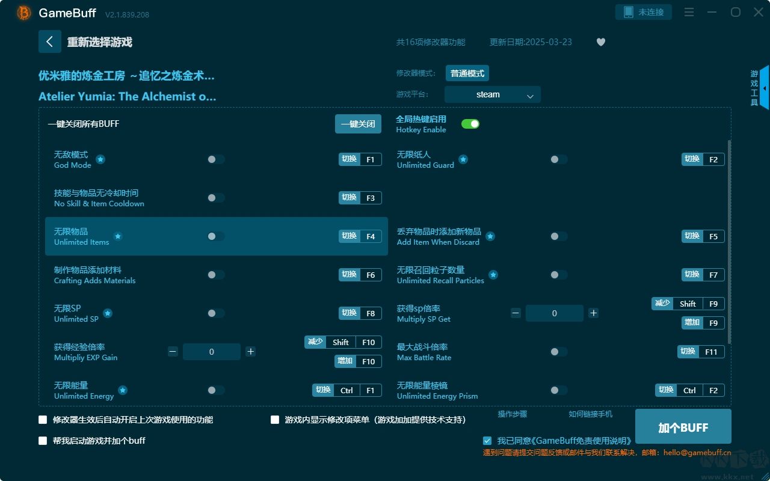This screenshot has width=770, height=481.
Task: Open the steam platform dropdown
Action: 493,94
